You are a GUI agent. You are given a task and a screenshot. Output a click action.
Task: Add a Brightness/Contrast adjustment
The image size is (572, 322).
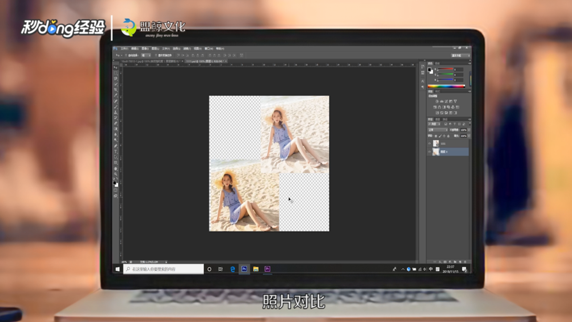(x=437, y=101)
